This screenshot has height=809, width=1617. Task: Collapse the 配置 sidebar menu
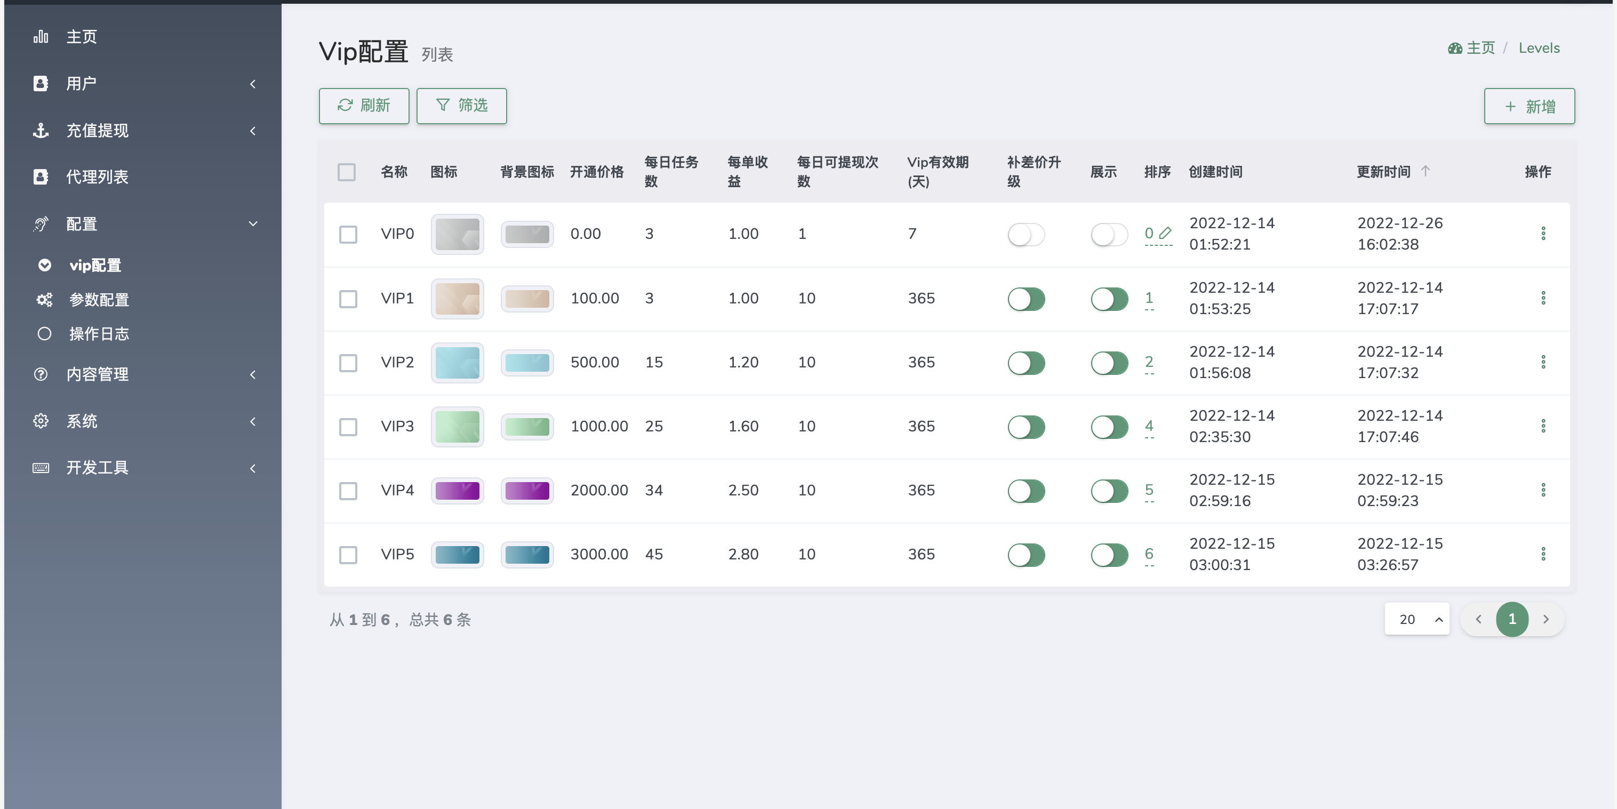click(142, 224)
